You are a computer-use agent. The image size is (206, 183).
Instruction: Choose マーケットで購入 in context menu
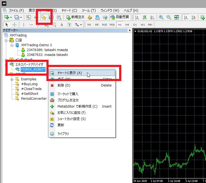coord(82,94)
